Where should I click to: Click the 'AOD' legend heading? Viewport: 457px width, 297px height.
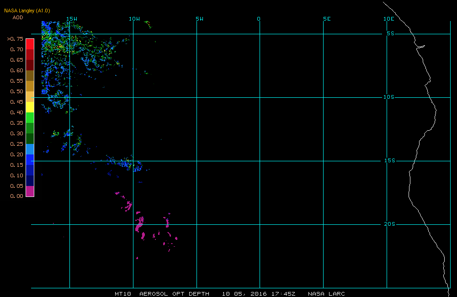pyautogui.click(x=18, y=17)
